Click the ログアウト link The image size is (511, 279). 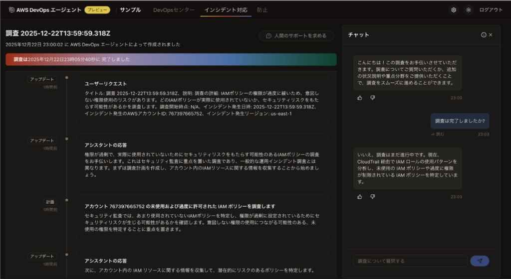491,10
